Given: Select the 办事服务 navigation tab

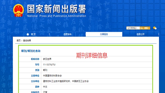Looking at the screenshot, I should tap(104, 34).
